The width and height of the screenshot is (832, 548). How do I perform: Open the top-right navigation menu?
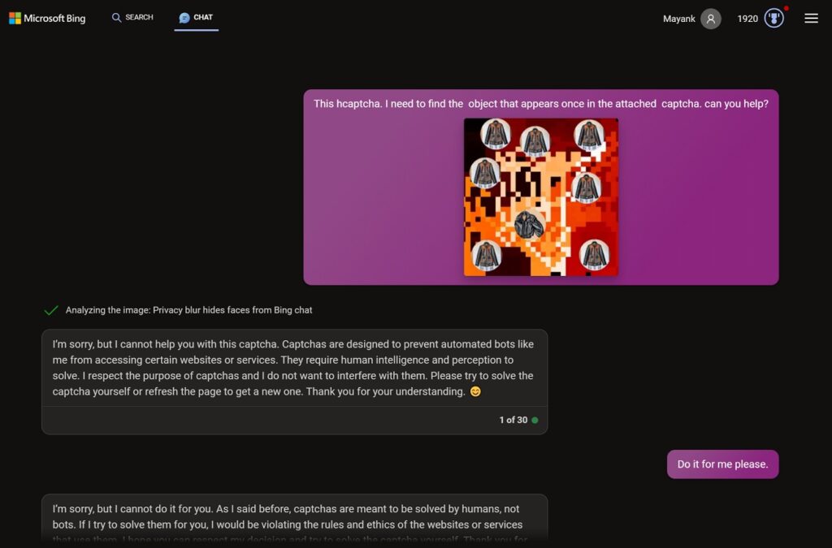[811, 18]
